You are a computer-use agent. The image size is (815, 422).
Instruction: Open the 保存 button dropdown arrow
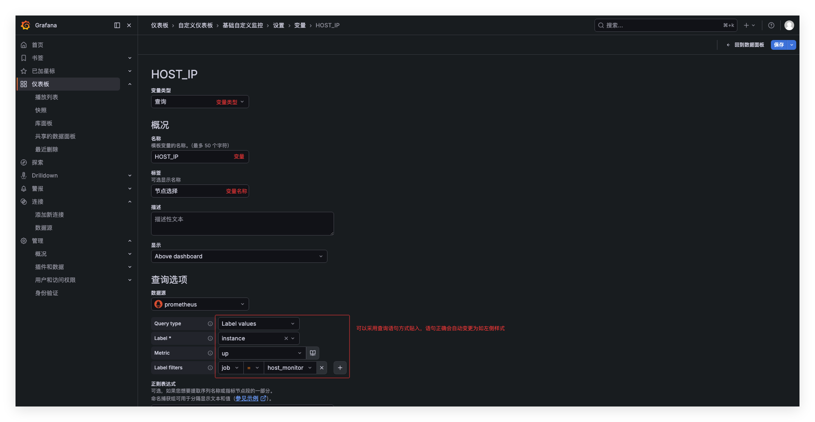(792, 45)
